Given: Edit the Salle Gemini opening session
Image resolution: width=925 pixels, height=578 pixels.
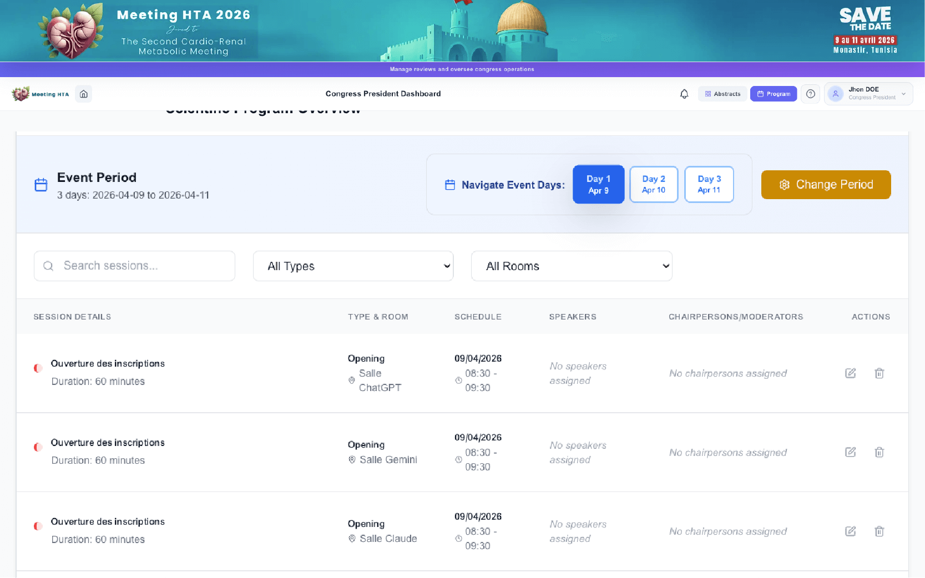Looking at the screenshot, I should (850, 452).
